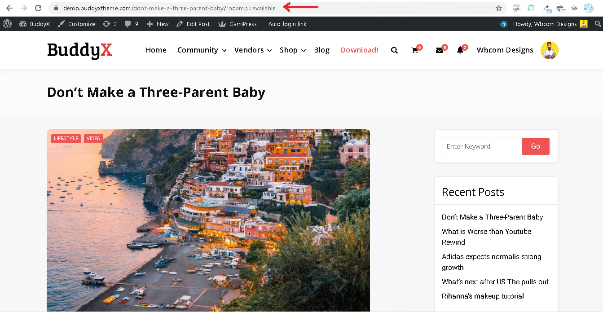Click the red Go search button

[x=536, y=146]
